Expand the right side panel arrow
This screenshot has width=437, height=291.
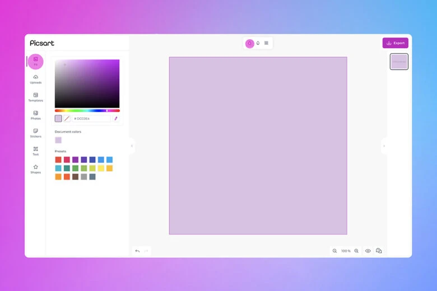point(384,146)
